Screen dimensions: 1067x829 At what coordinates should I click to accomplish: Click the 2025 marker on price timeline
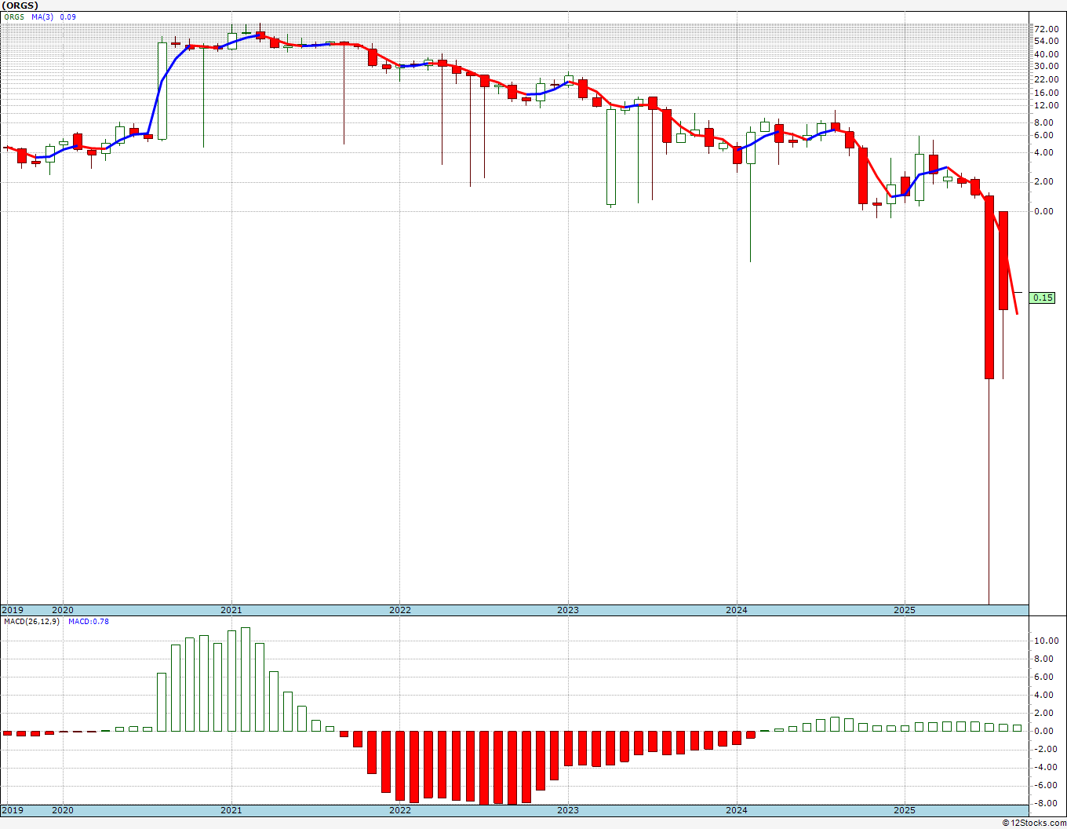[x=905, y=610]
